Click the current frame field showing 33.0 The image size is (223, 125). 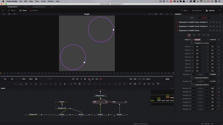coord(167,79)
